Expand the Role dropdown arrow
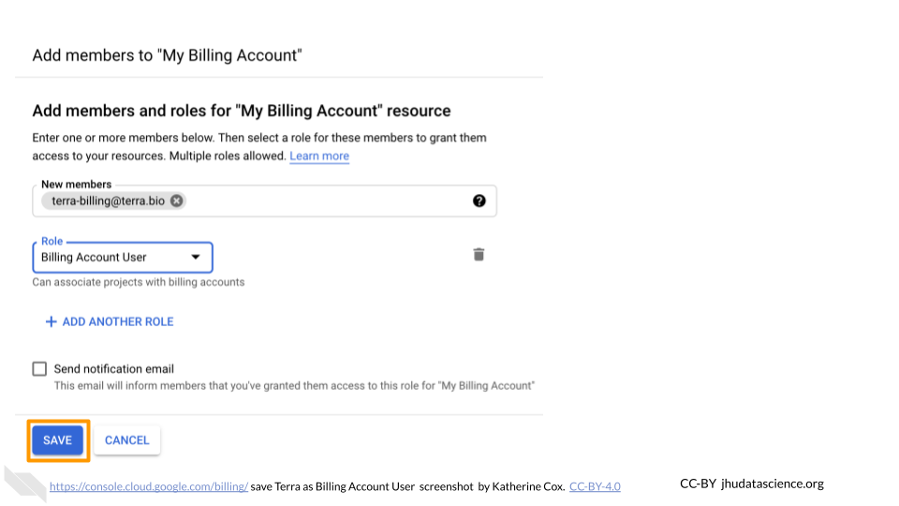Image resolution: width=899 pixels, height=506 pixels. [196, 257]
